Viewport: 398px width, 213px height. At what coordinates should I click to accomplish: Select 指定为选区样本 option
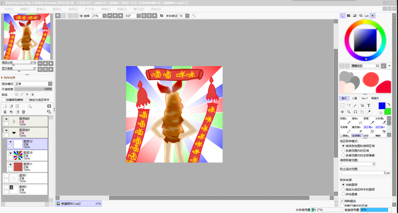(x=27, y=100)
